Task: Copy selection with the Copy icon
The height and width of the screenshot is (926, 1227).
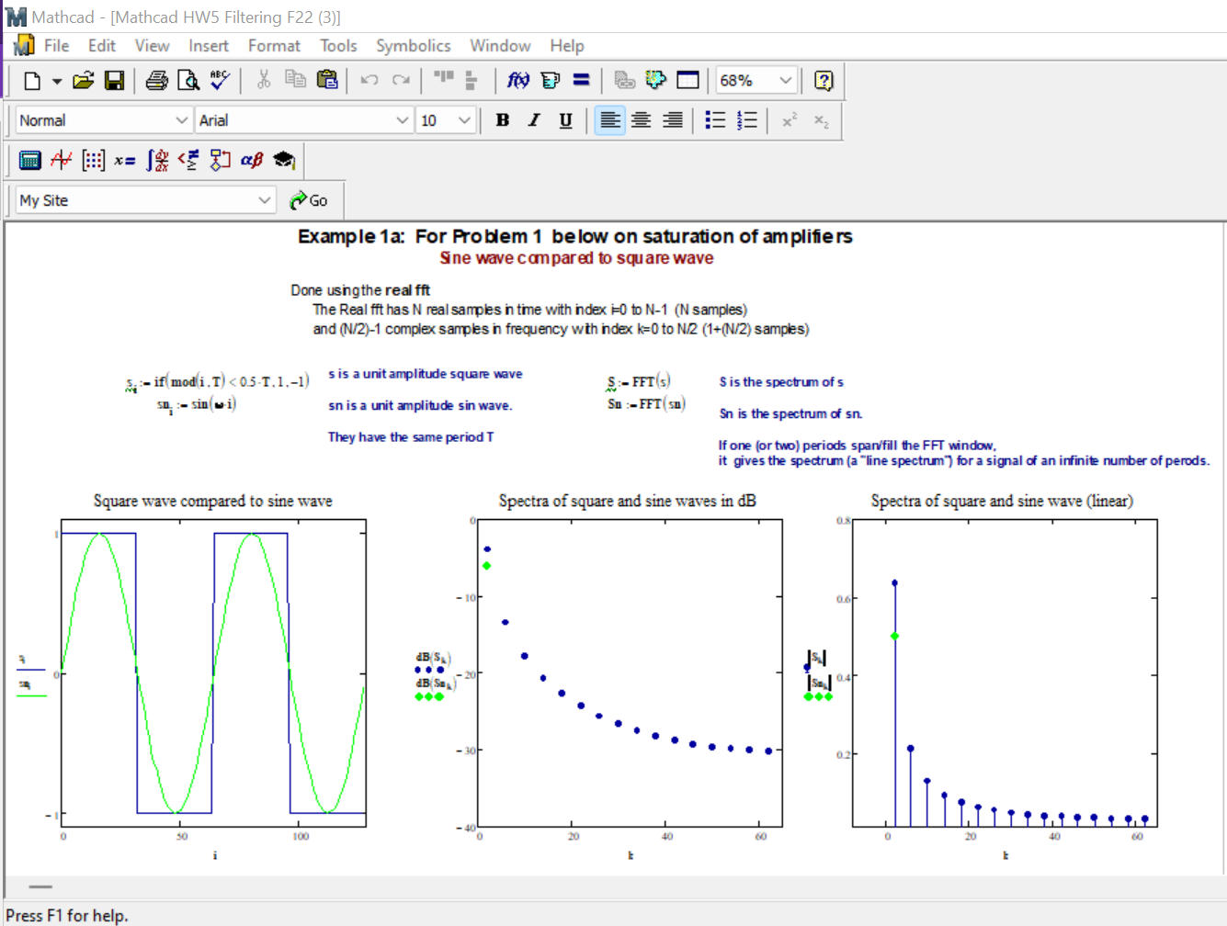Action: (295, 81)
